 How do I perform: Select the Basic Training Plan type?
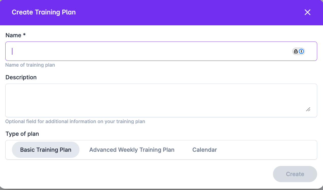[46, 150]
